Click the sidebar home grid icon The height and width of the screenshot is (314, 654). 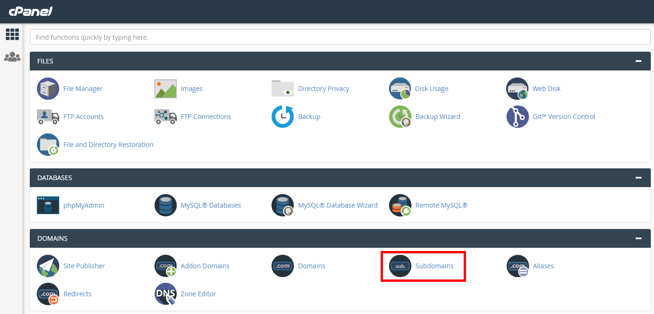pos(12,34)
